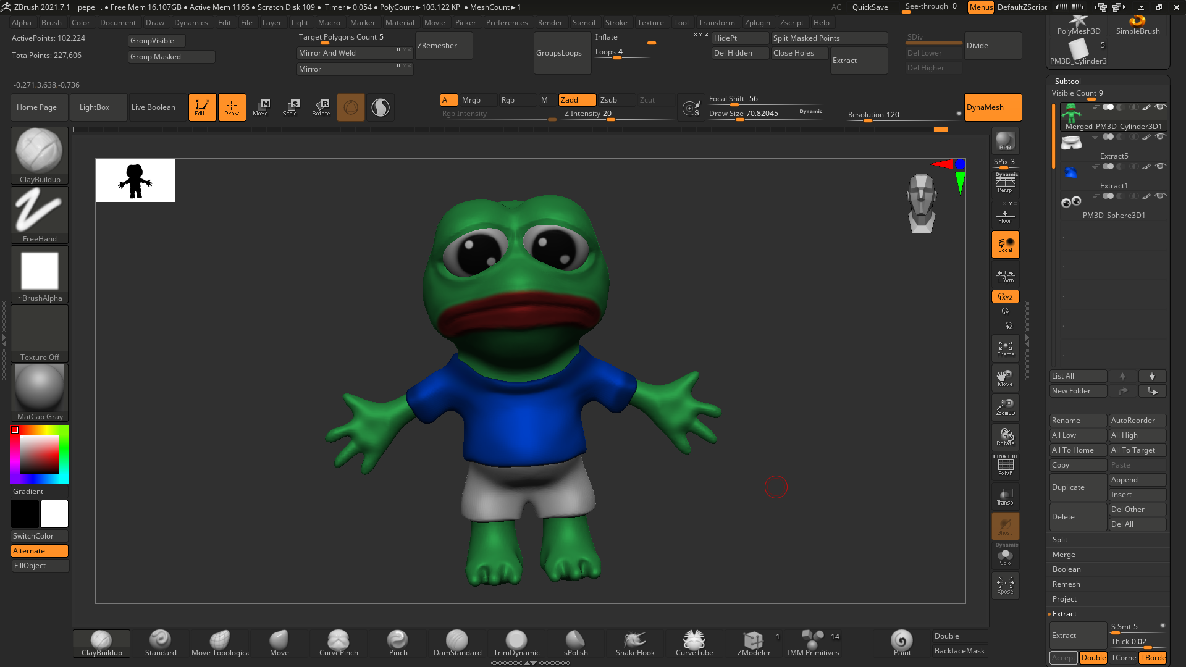
Task: Activate the Scale transform icon
Action: tap(290, 107)
